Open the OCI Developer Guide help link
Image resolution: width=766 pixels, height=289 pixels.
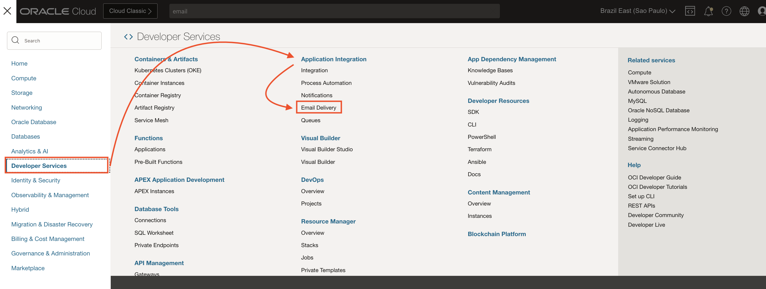(654, 177)
